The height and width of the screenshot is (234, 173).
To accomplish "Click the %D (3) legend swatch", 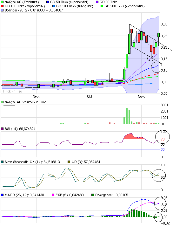I will click(69, 162).
